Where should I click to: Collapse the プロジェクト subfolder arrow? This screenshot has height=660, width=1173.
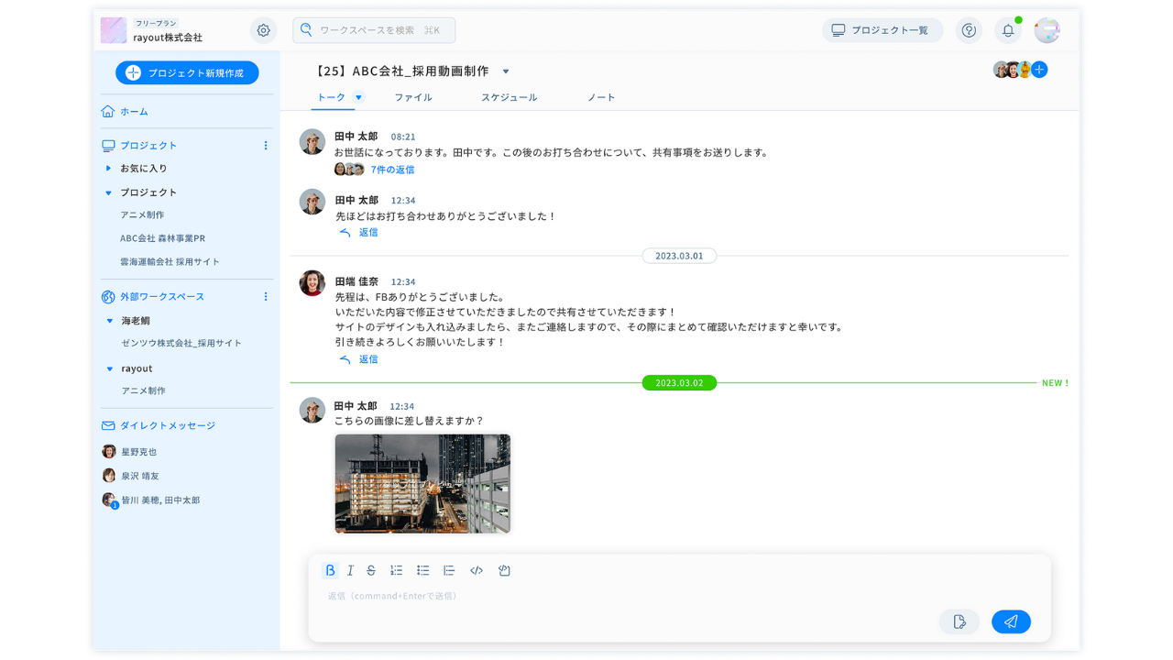[108, 192]
